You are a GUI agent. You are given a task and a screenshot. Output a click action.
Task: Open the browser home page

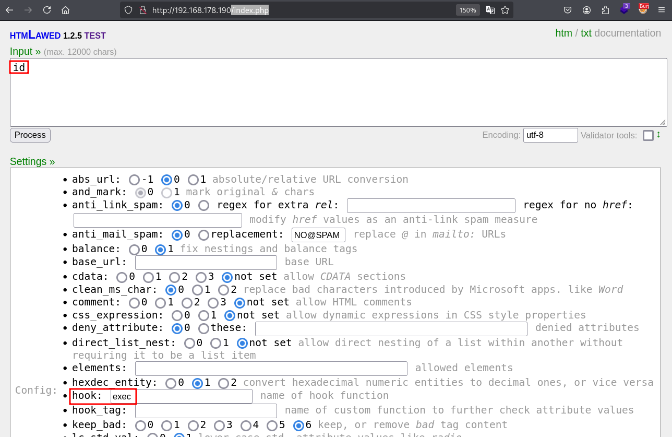tap(65, 10)
